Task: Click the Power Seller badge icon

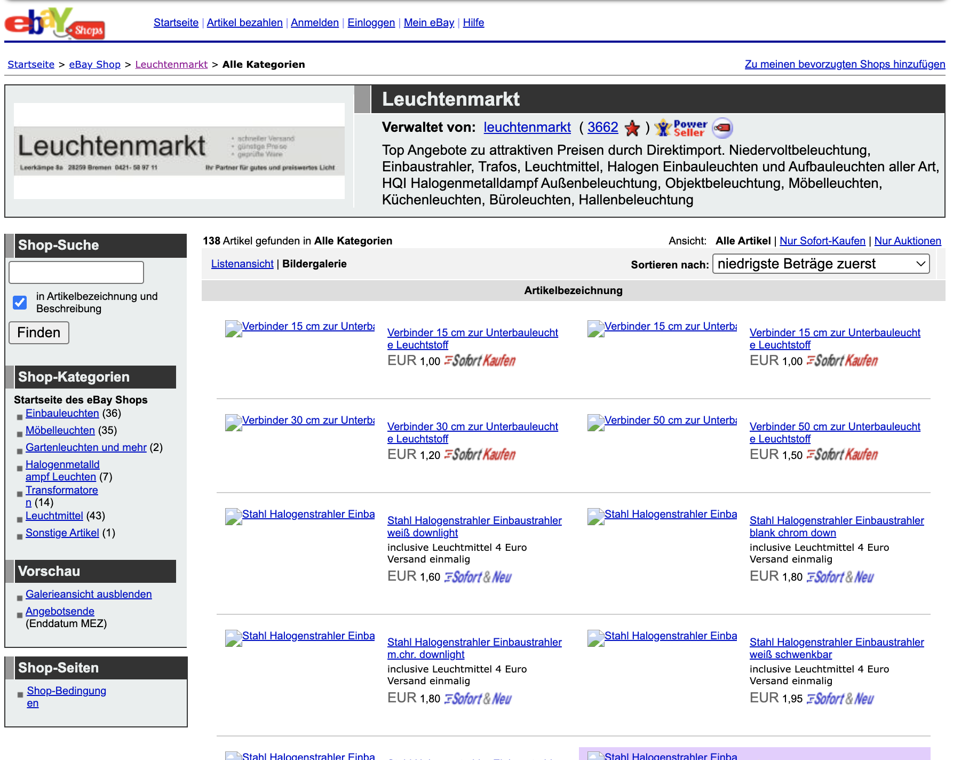Action: tap(681, 128)
